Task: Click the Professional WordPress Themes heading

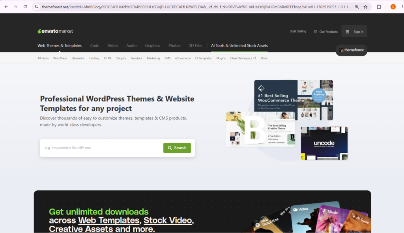Action: tap(117, 103)
